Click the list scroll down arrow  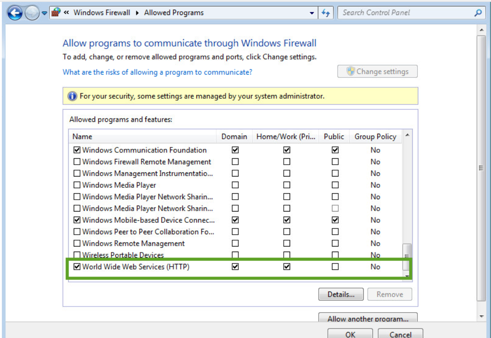pos(407,276)
